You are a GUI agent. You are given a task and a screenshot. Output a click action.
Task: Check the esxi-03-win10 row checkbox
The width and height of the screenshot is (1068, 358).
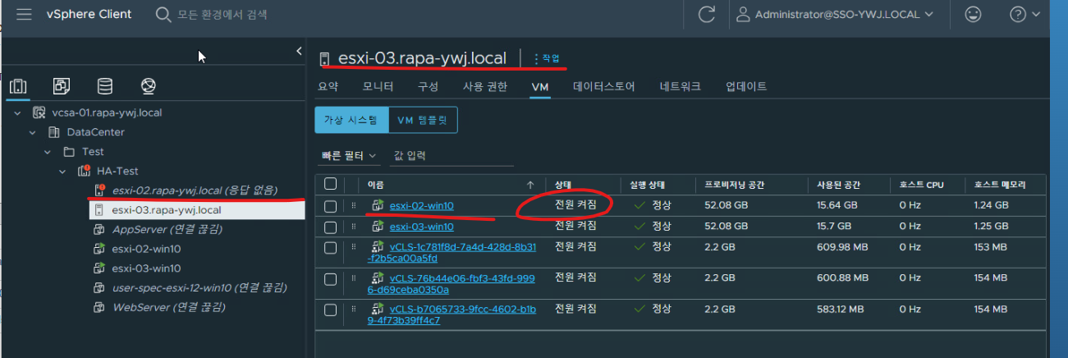(x=330, y=227)
